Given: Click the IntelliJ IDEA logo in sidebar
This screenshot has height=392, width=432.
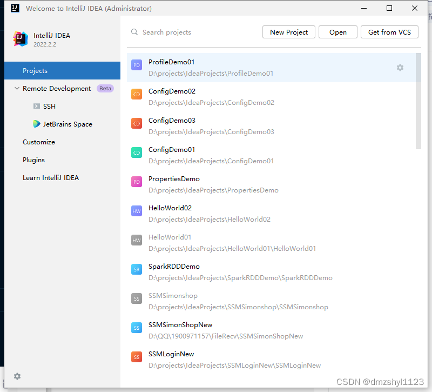Looking at the screenshot, I should (x=21, y=39).
